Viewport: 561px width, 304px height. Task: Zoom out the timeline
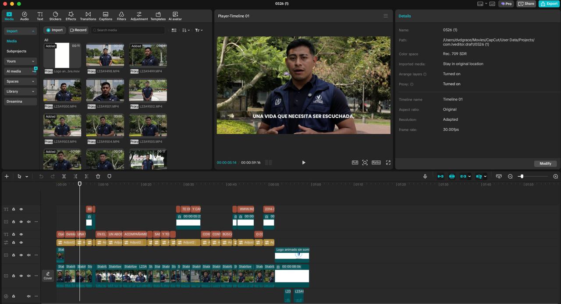point(510,176)
